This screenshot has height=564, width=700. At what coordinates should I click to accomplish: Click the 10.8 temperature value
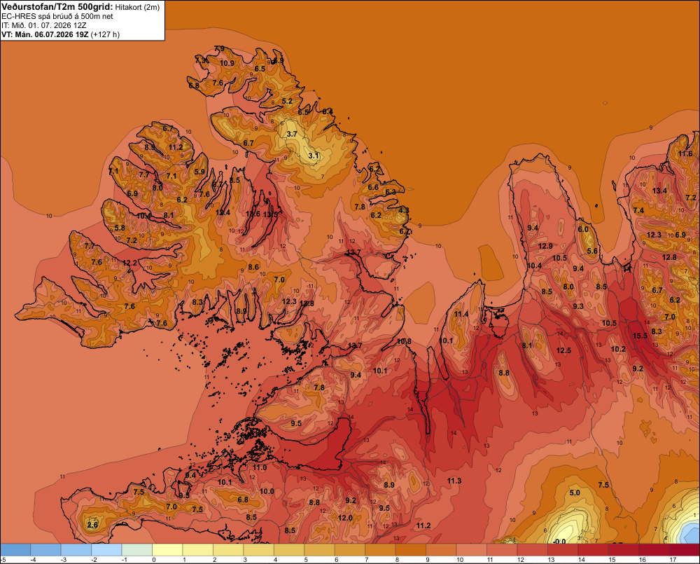[404, 341]
